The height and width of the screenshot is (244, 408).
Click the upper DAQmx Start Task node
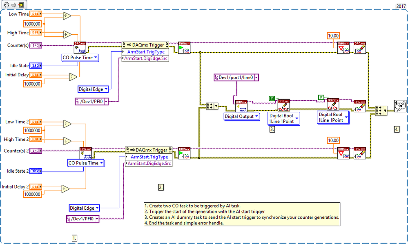(x=184, y=48)
